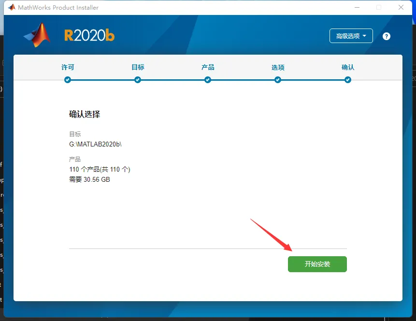Click the maximize button in title bar

point(379,7)
